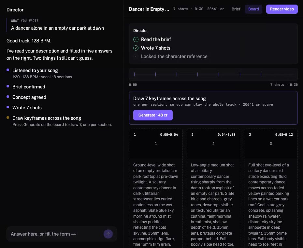Click the 0:08-0:12 timecode on shot 3
The height and width of the screenshot is (248, 303).
click(x=284, y=134)
